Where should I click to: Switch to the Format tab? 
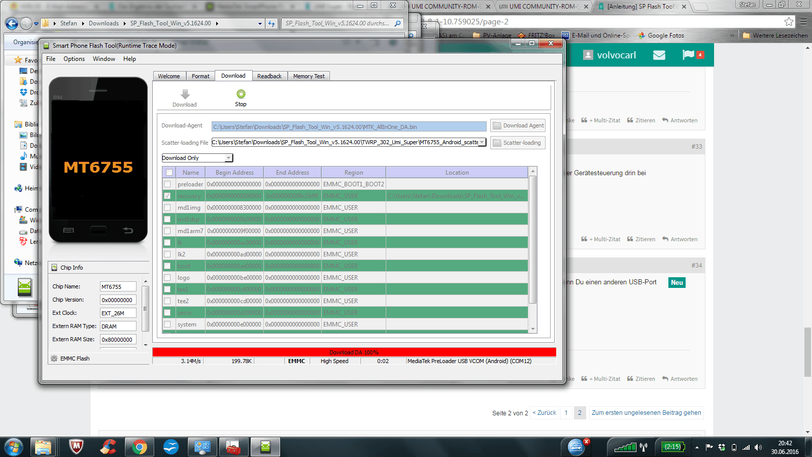click(200, 76)
